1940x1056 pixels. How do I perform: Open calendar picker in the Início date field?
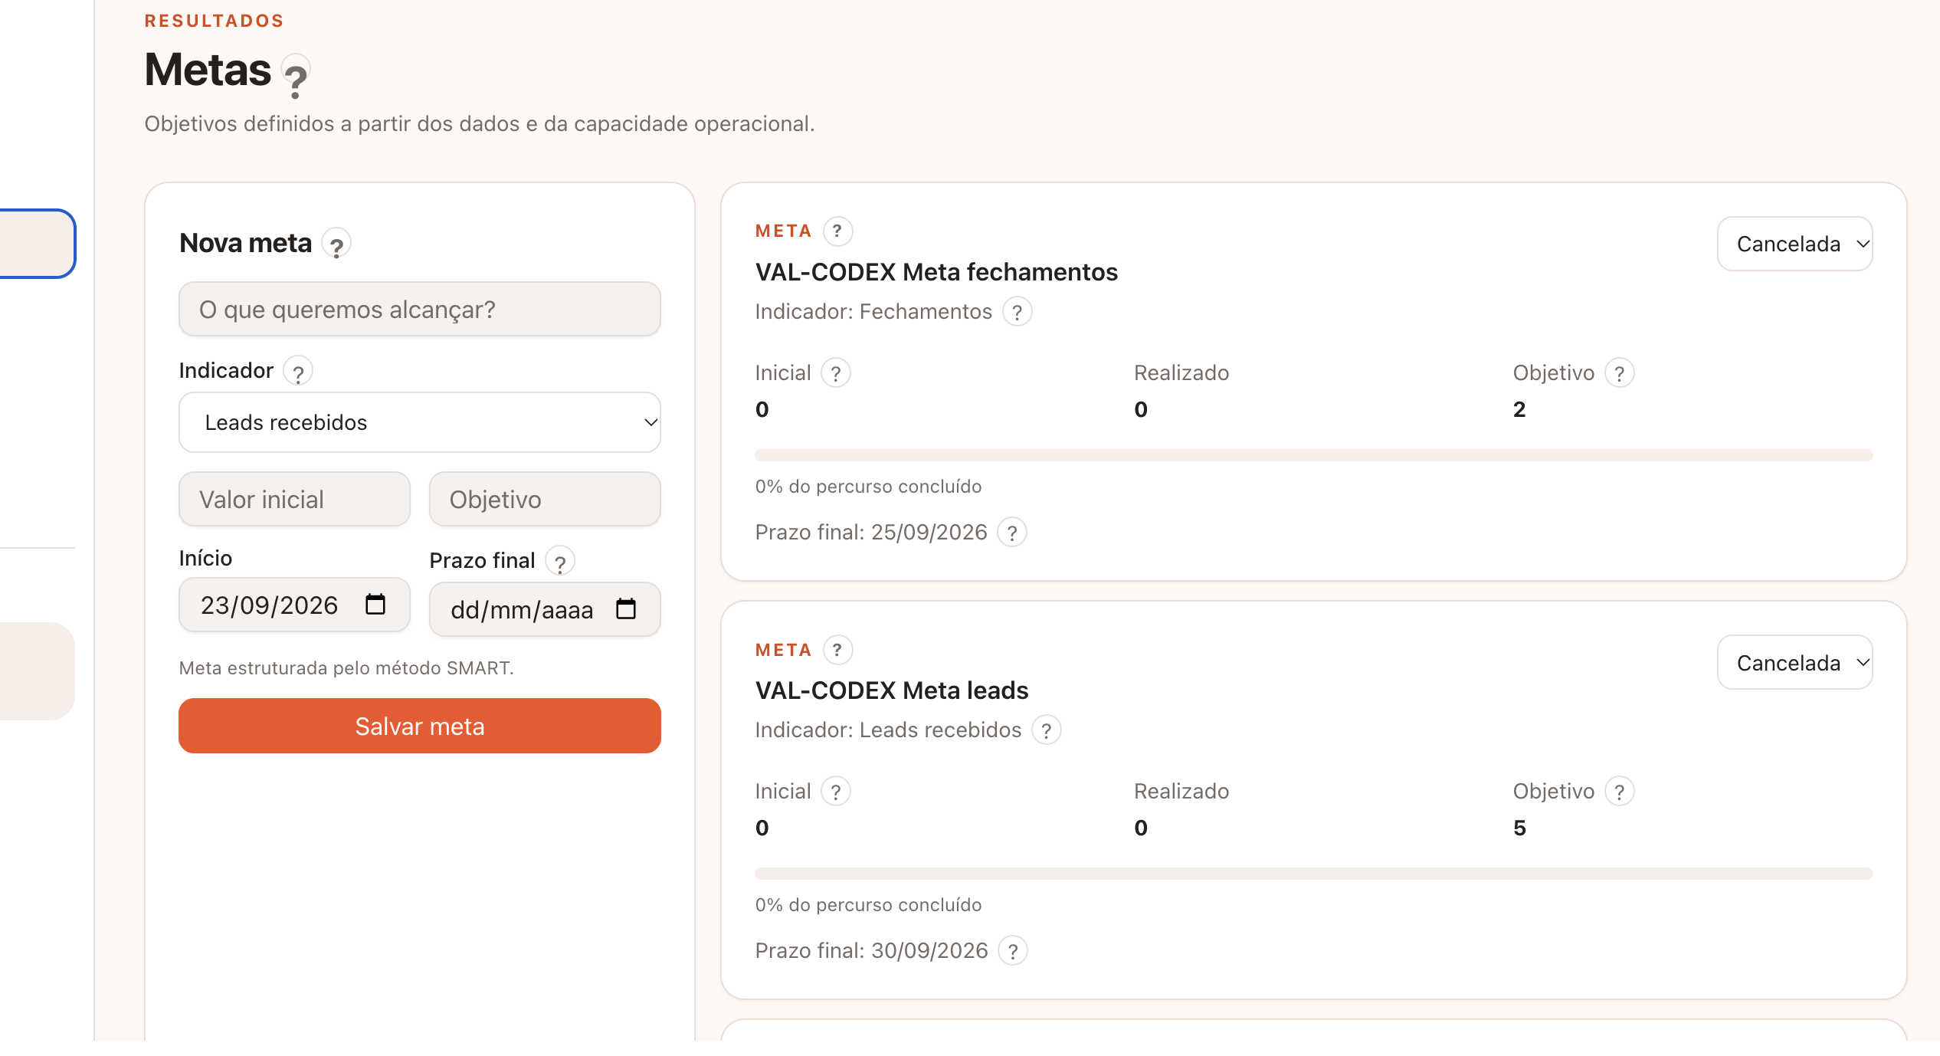pyautogui.click(x=375, y=605)
